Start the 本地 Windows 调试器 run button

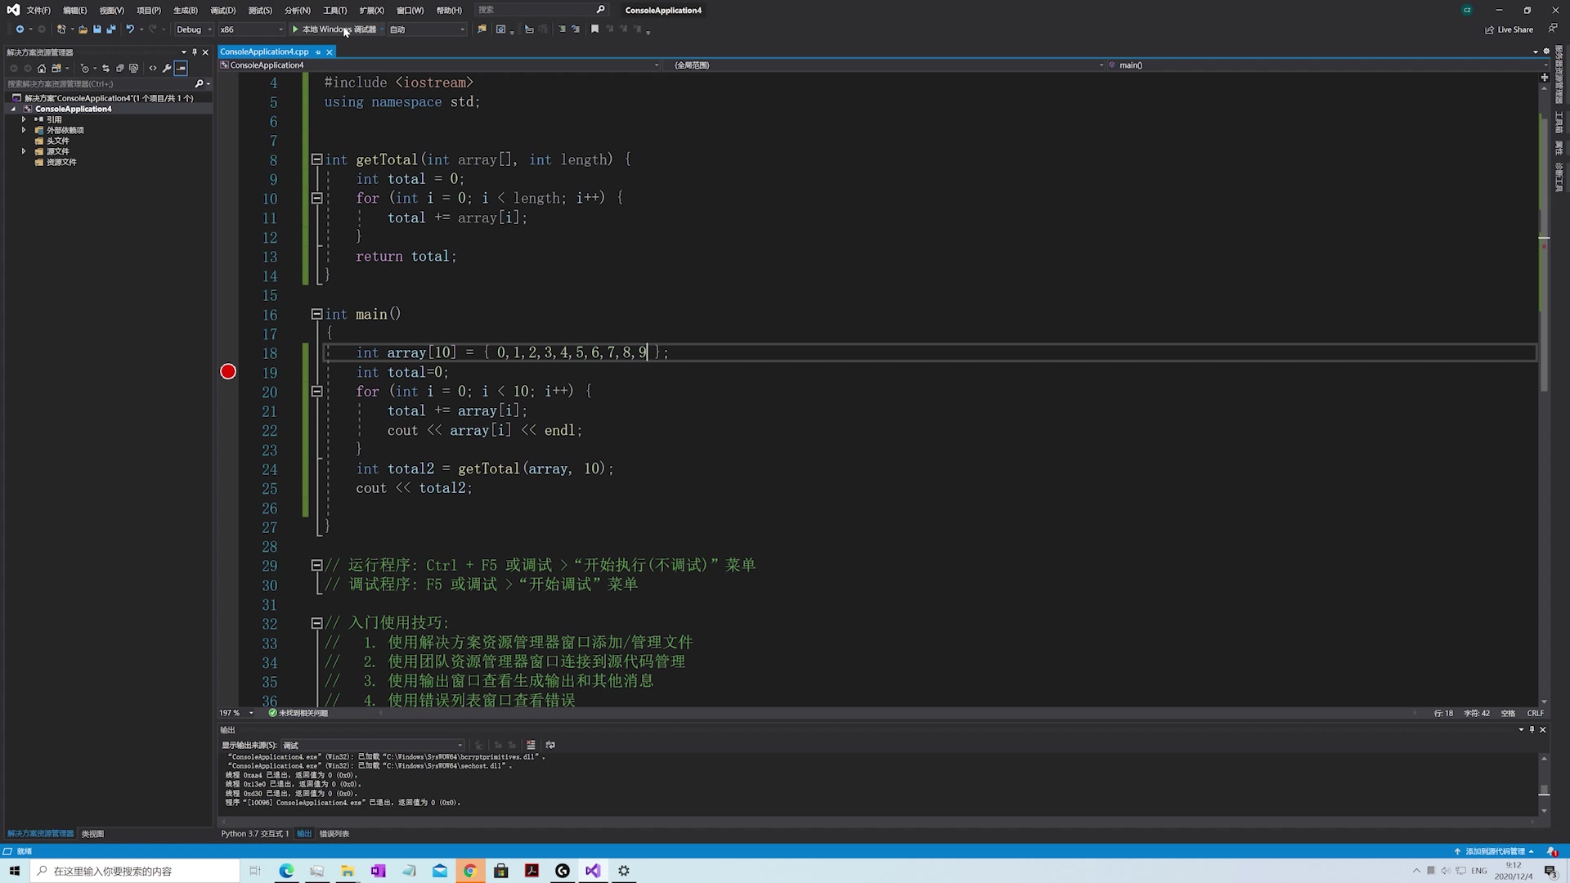(x=334, y=29)
